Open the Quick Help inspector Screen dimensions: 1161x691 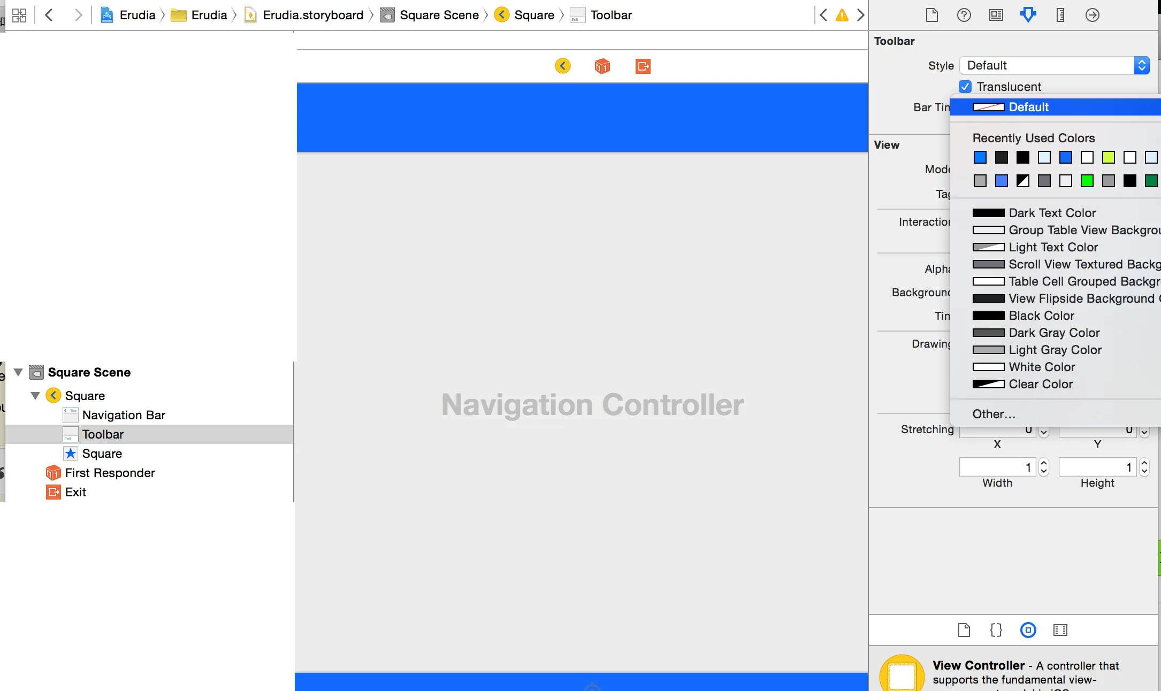[x=964, y=15]
